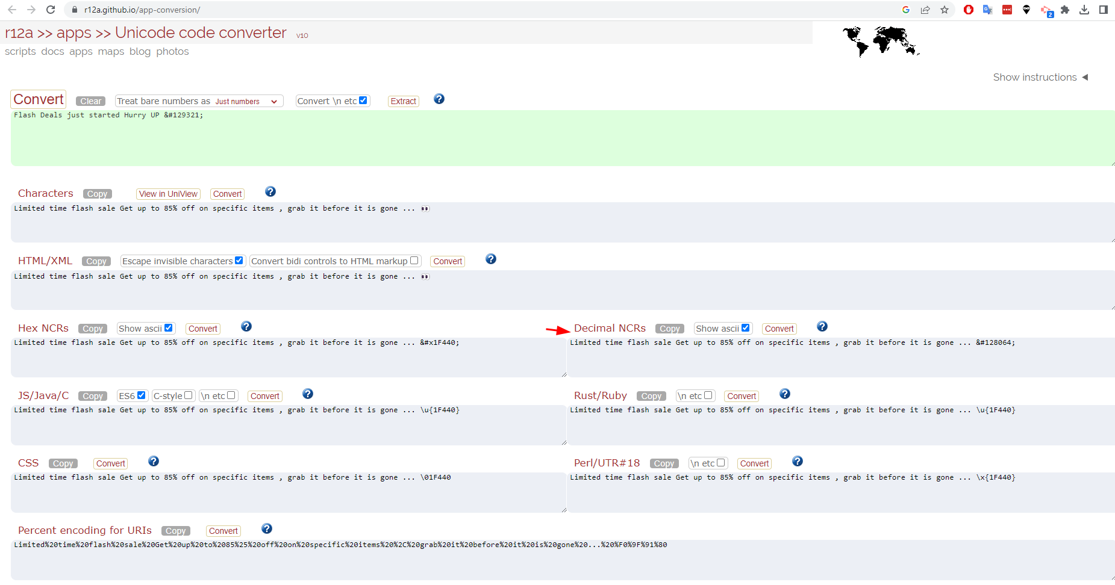
Task: Uncheck the Convert \n etc checkbox
Action: pyautogui.click(x=363, y=101)
